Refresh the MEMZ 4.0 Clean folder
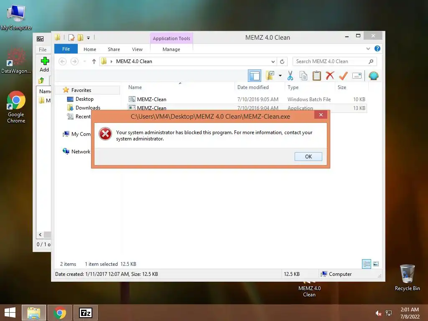428x321 pixels. pos(282,61)
